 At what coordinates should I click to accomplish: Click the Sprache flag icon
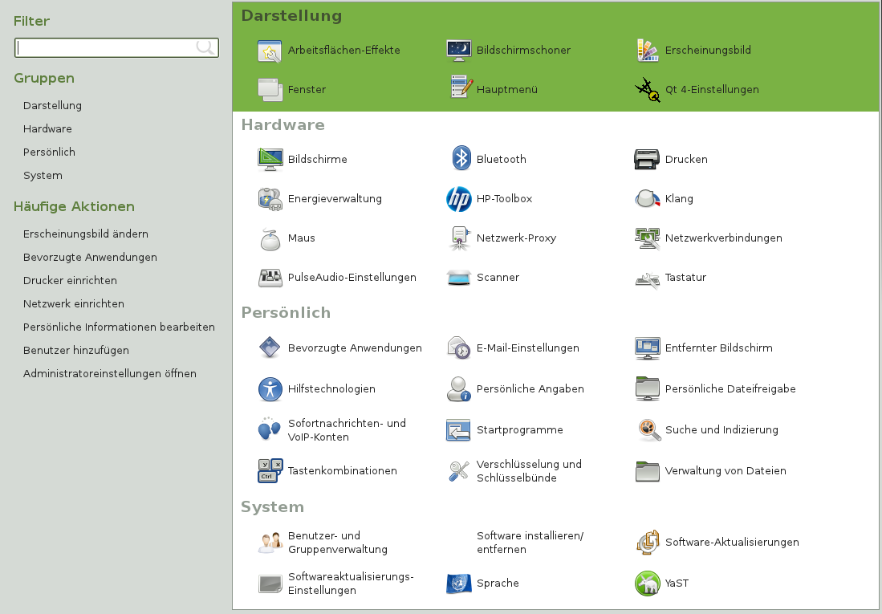(x=458, y=584)
